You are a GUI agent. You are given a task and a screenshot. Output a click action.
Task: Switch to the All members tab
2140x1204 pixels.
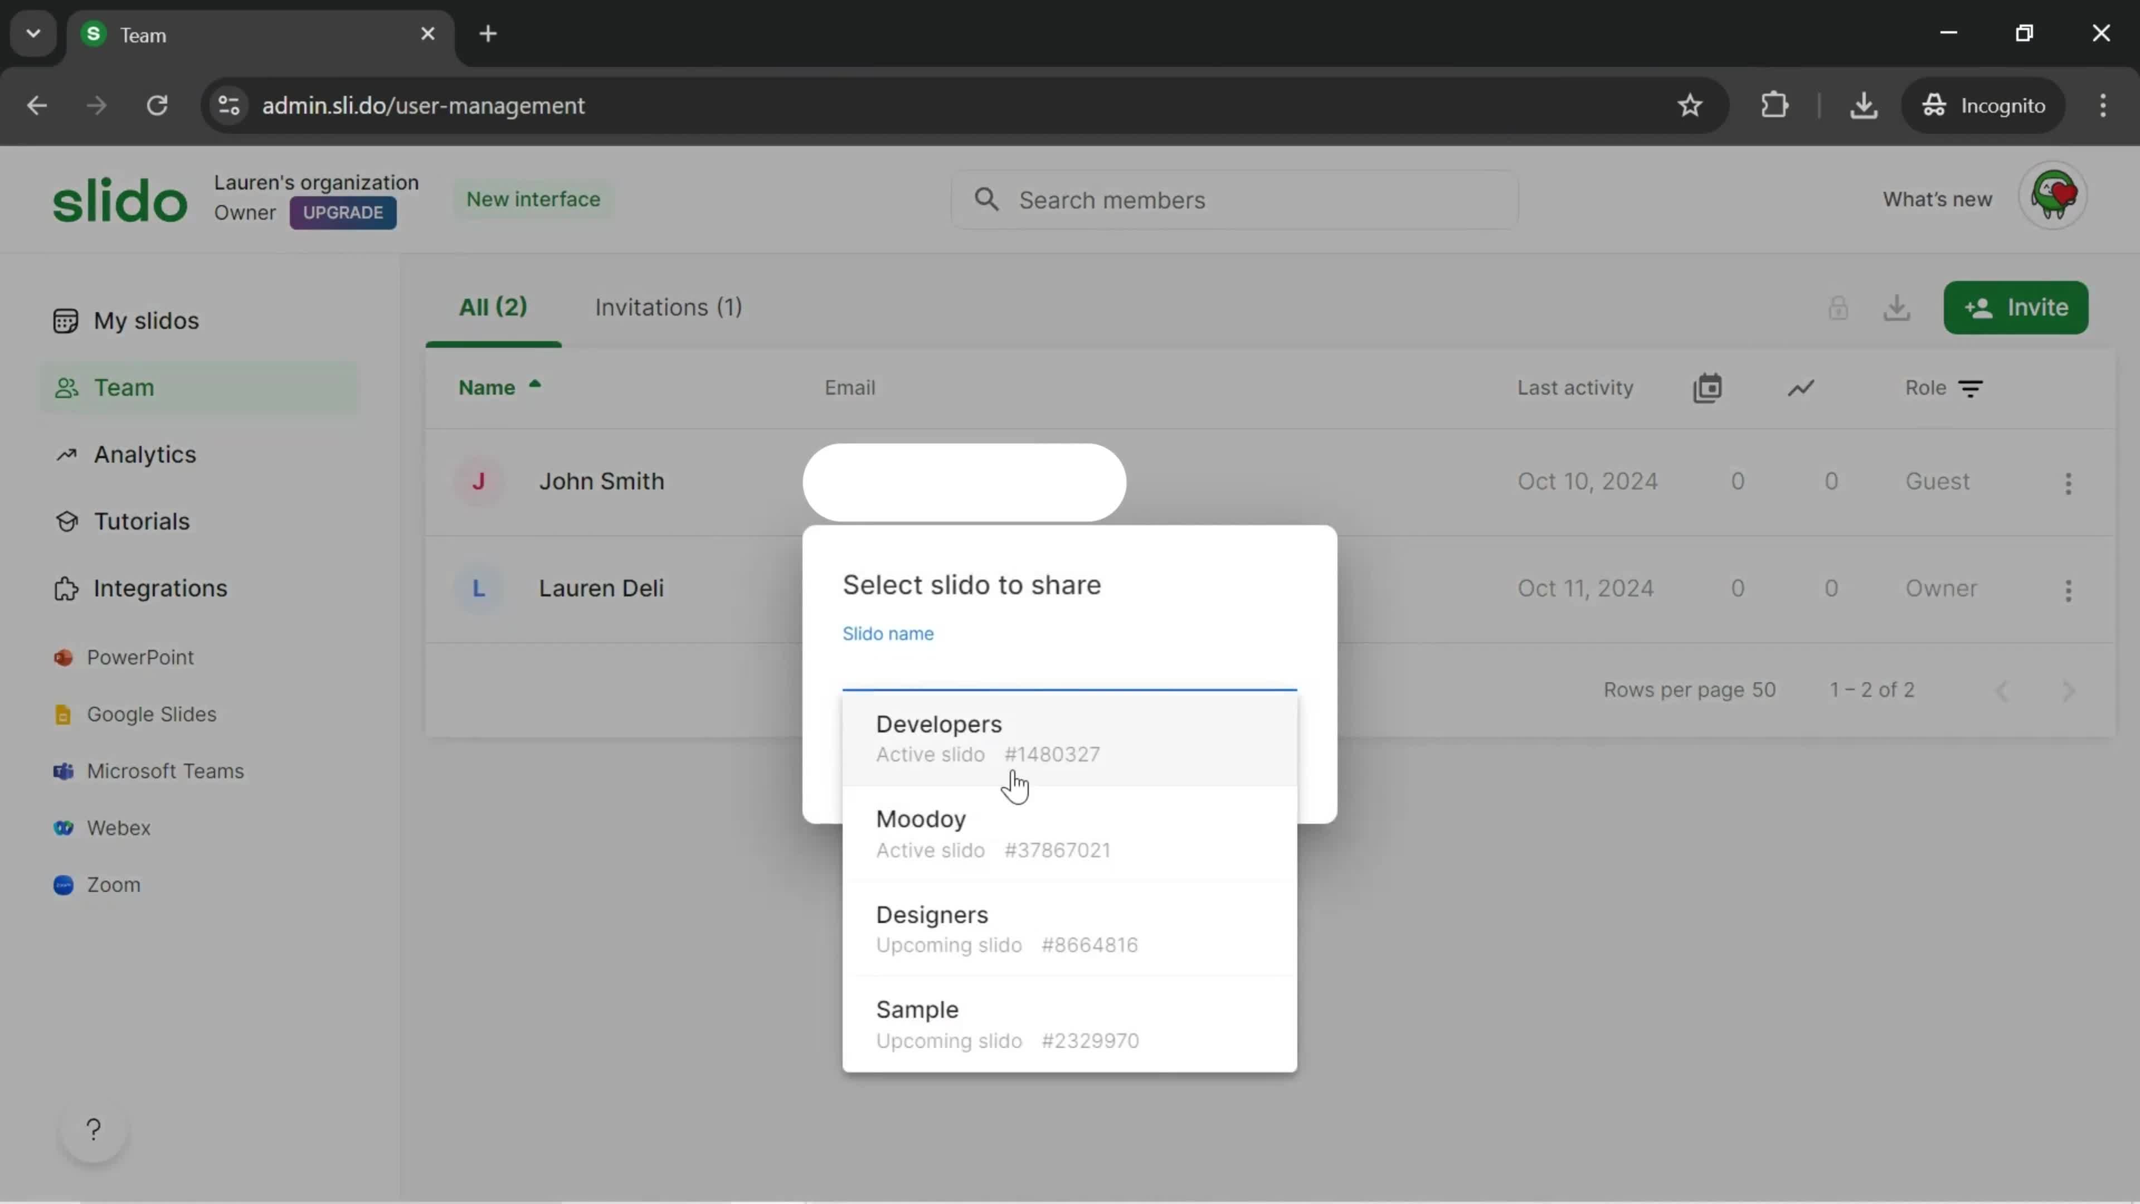click(x=493, y=307)
